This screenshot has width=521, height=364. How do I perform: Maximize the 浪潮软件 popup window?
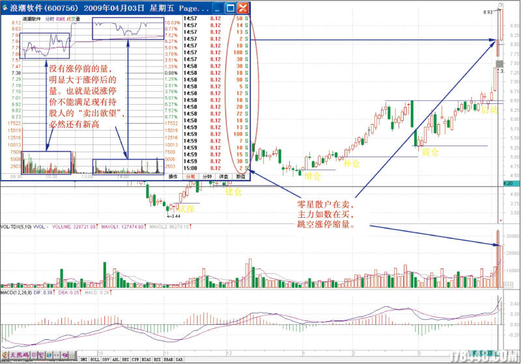pos(229,8)
